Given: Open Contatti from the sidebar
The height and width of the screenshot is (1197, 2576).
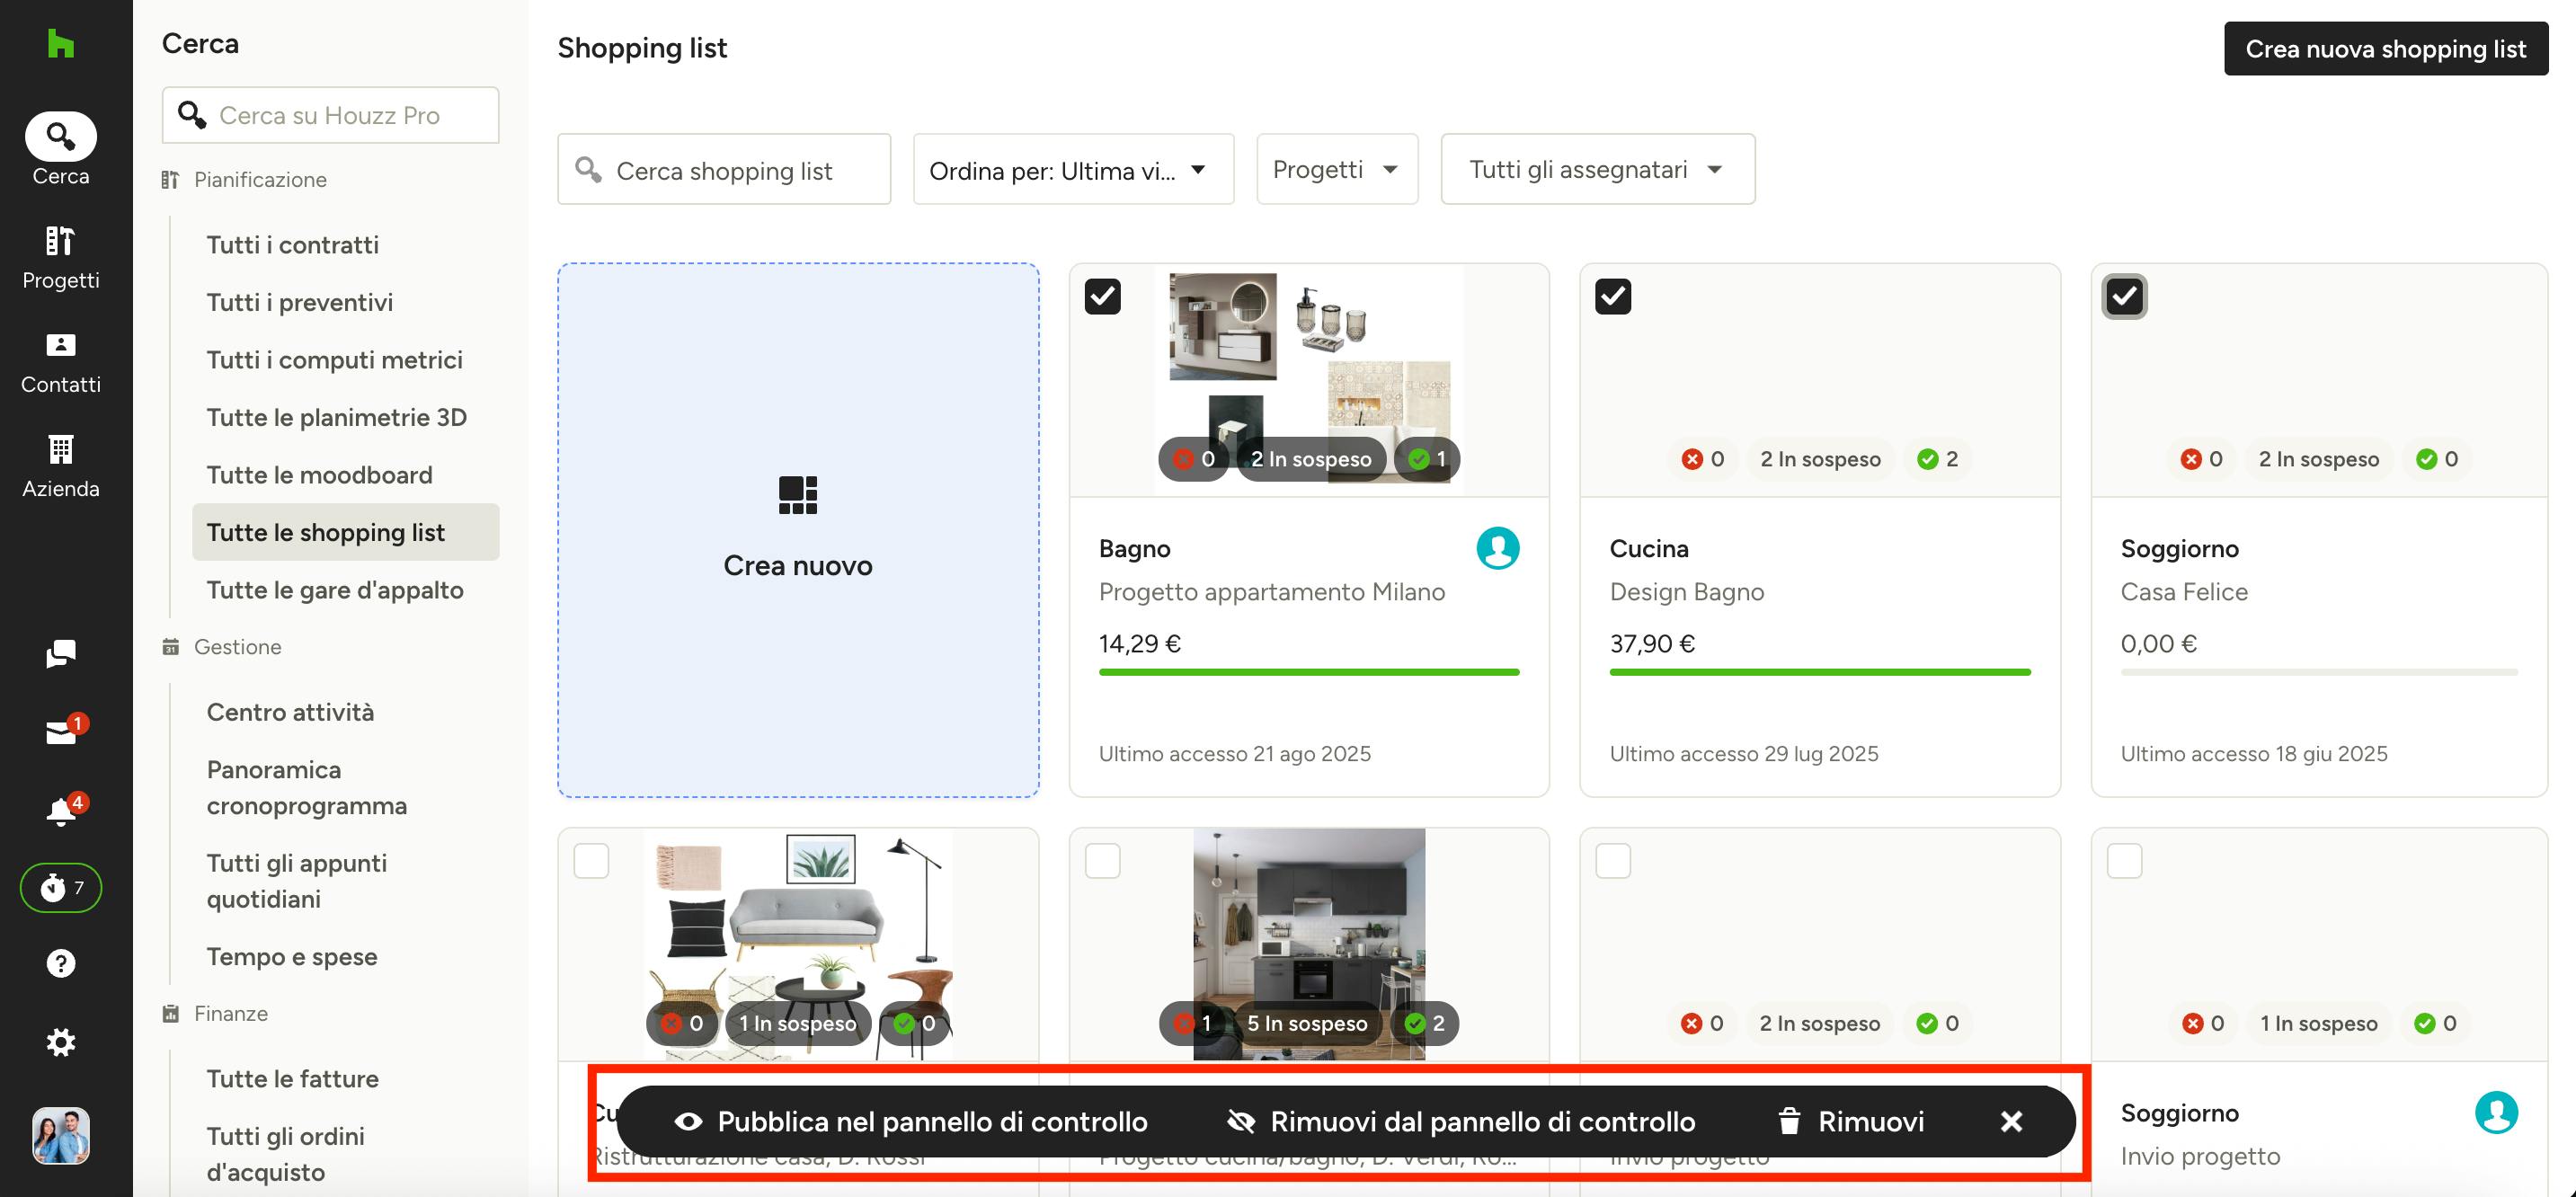Looking at the screenshot, I should [60, 361].
